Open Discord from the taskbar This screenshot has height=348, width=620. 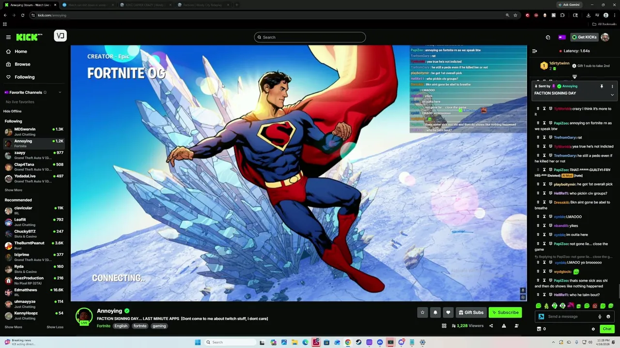point(401,342)
